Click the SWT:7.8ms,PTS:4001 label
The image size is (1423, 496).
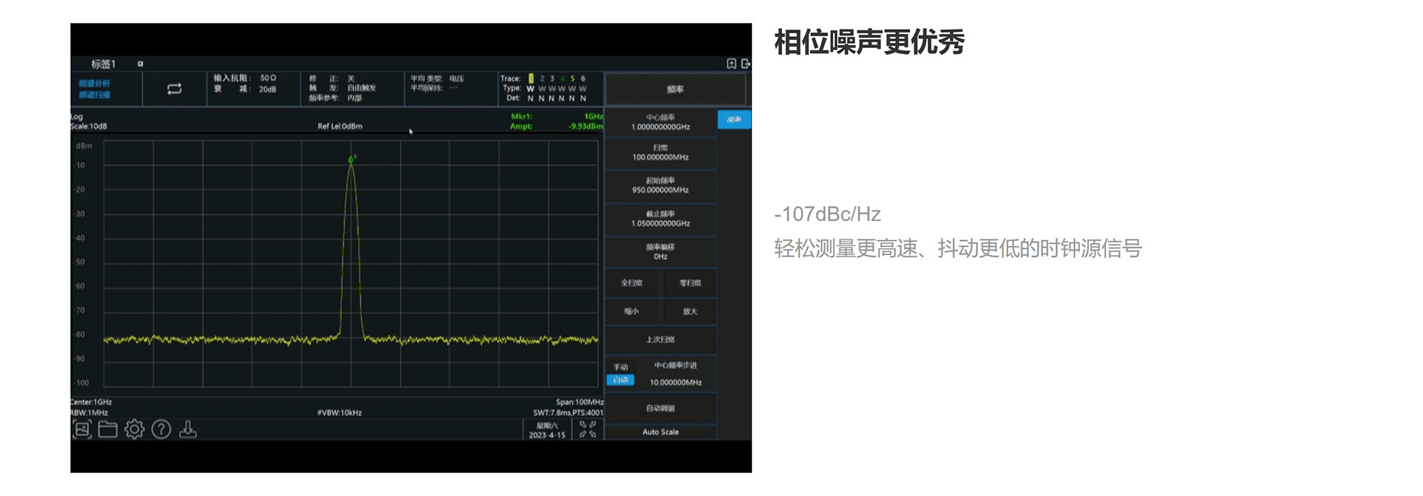point(568,412)
